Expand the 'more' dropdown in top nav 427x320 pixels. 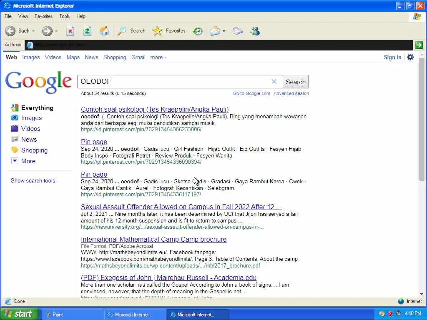[158, 57]
